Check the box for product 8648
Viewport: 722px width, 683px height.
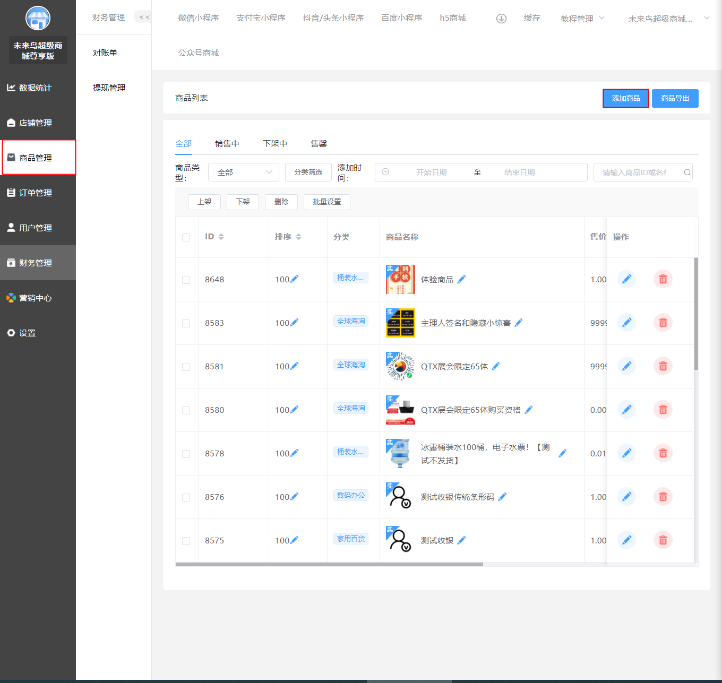tap(186, 280)
